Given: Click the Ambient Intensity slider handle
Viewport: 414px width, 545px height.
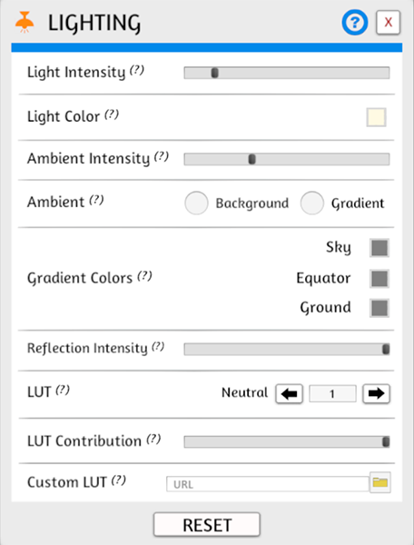Looking at the screenshot, I should [x=252, y=159].
